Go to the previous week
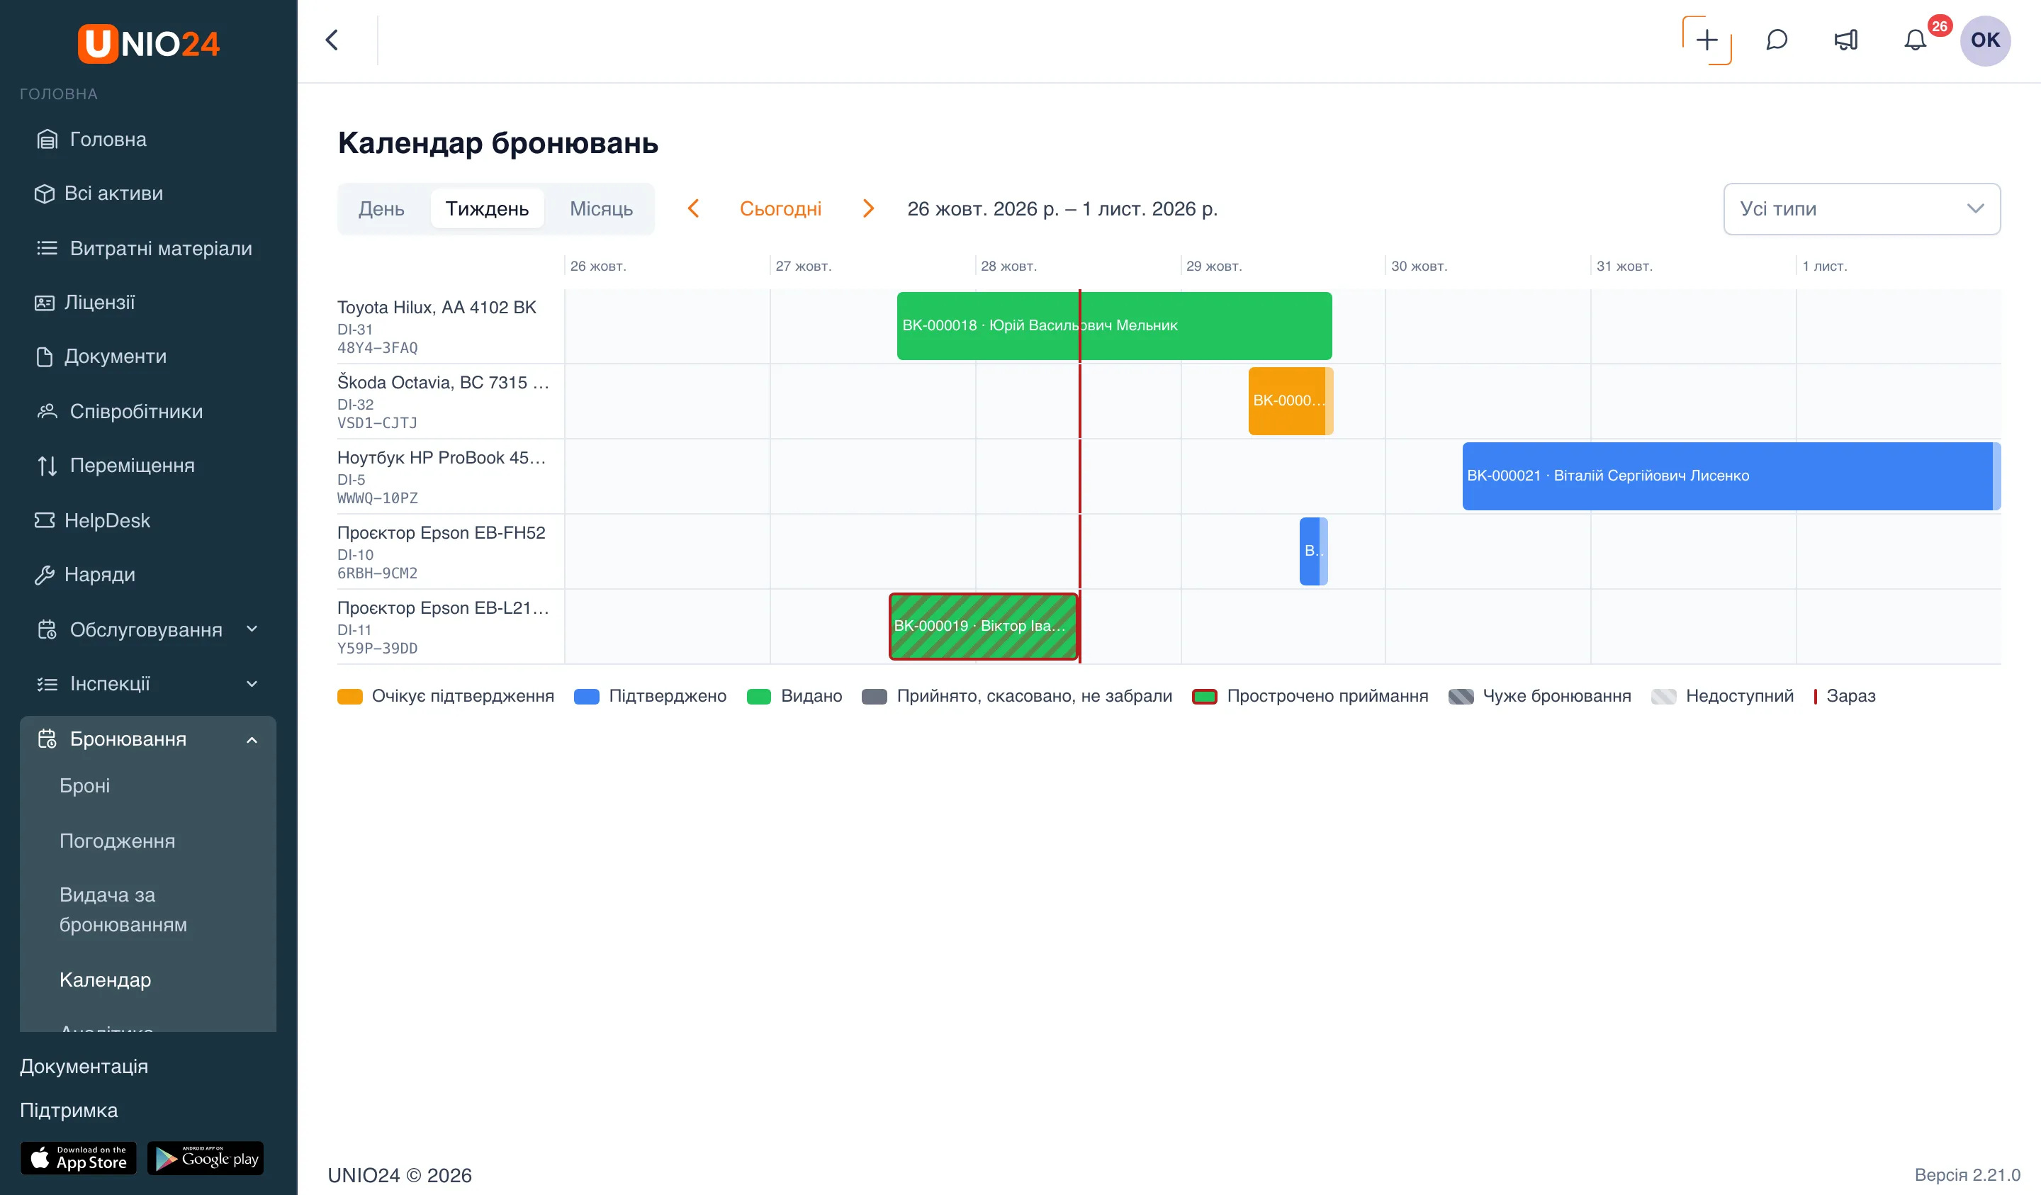This screenshot has height=1195, width=2041. 693,209
